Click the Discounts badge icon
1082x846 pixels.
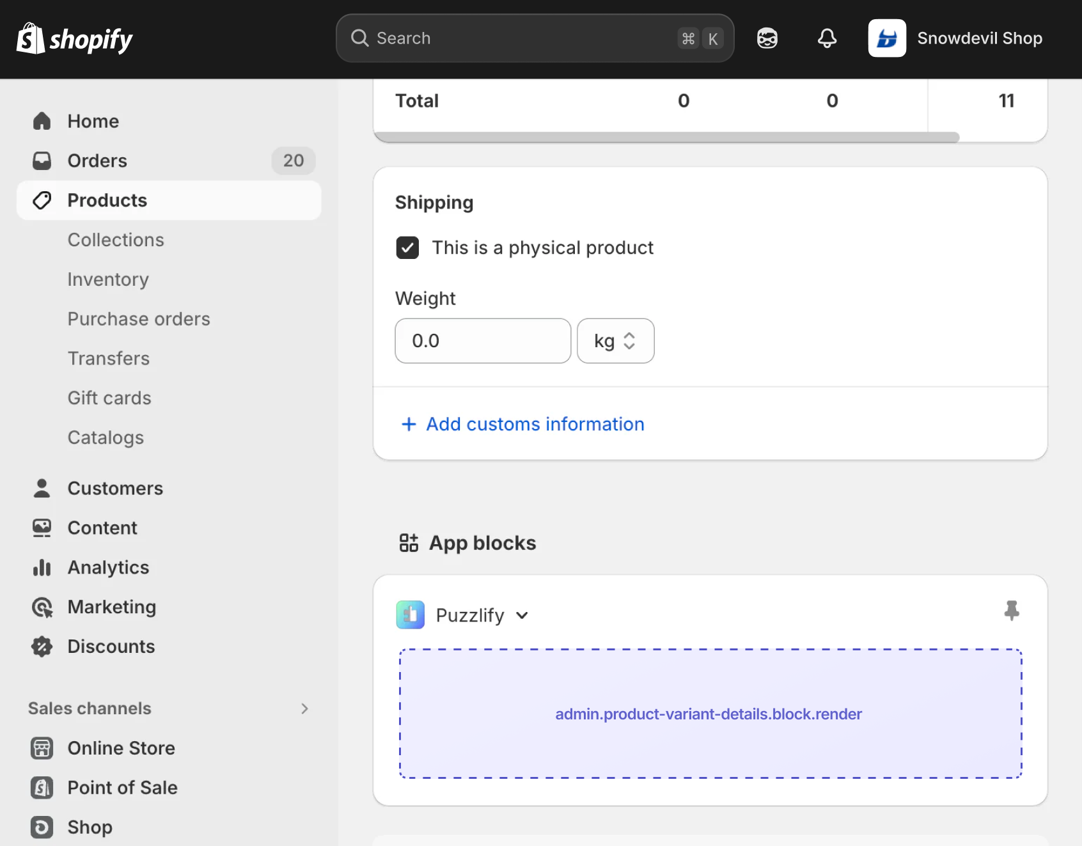pos(42,646)
